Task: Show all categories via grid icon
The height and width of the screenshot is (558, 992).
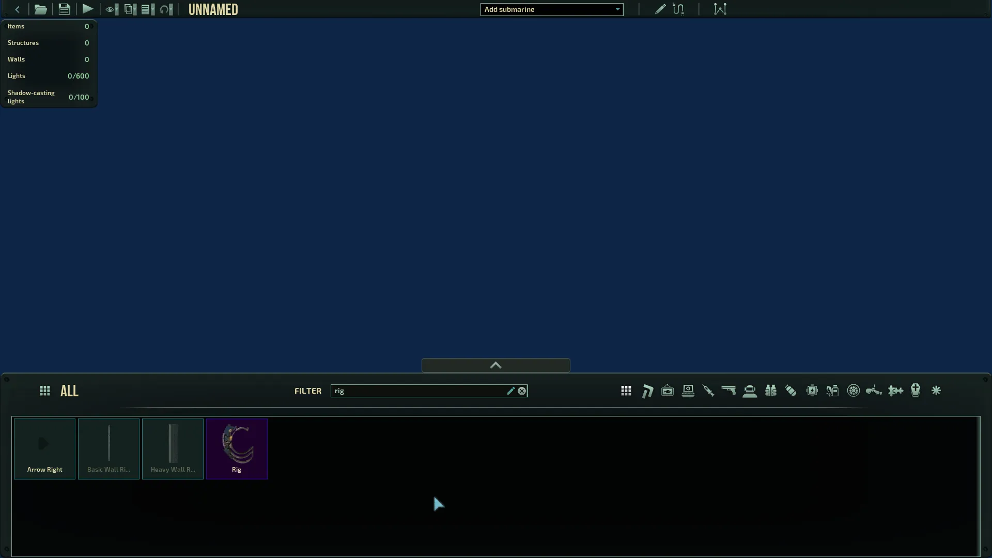Action: point(626,391)
